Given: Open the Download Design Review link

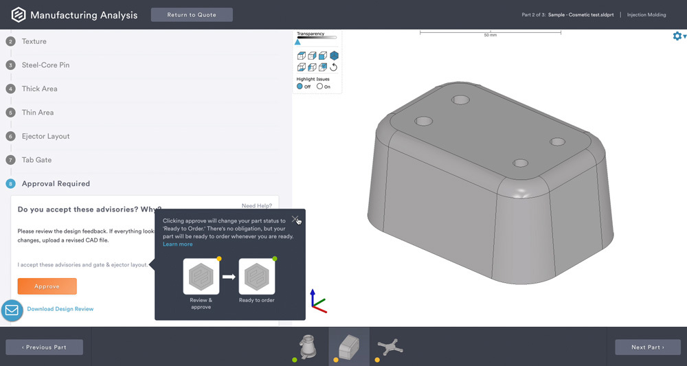Looking at the screenshot, I should tap(60, 309).
